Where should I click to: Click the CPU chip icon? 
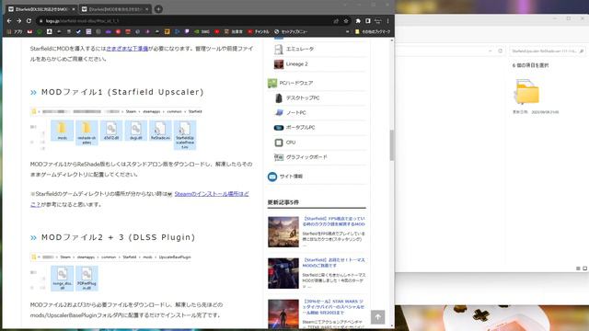(279, 143)
